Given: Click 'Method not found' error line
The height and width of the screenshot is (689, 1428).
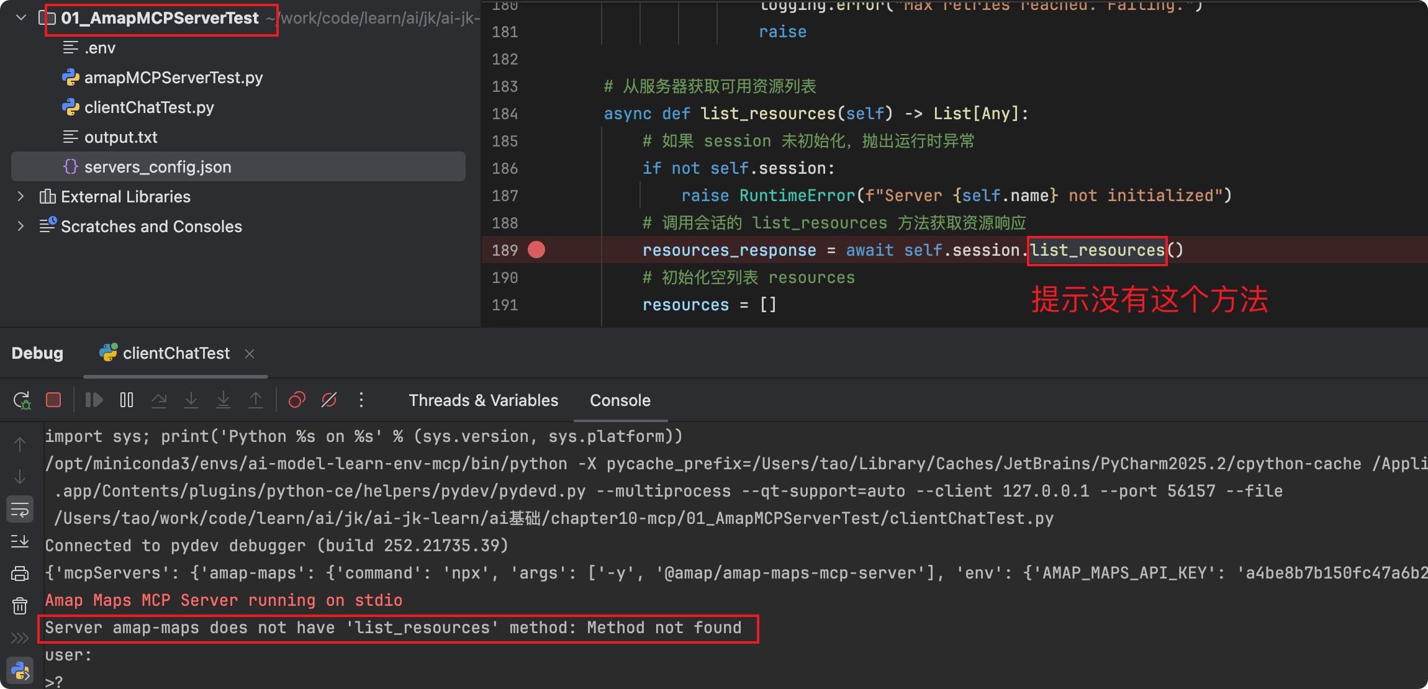Looking at the screenshot, I should [x=393, y=628].
